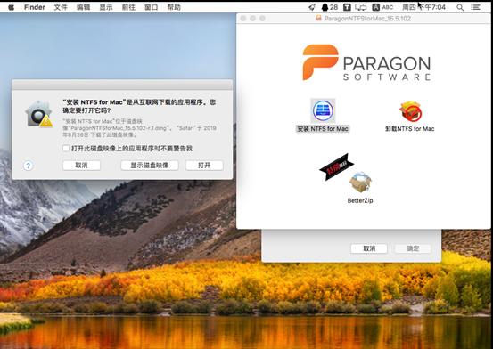
Task: Click the 安装 NTFS for Mac label
Action: tap(323, 129)
